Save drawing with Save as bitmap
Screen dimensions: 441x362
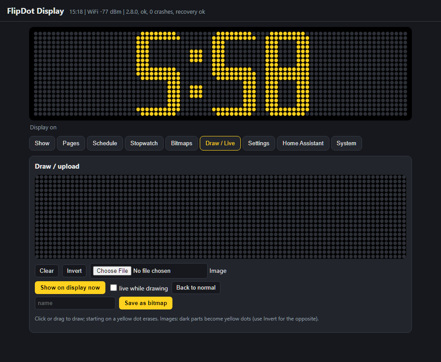(x=146, y=303)
